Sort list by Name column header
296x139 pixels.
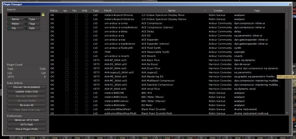click(172, 11)
